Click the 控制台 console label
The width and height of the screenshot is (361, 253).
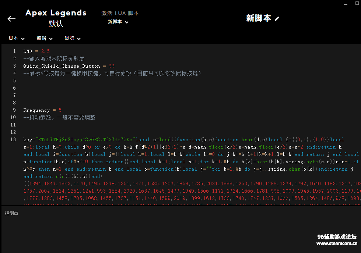click(x=11, y=213)
